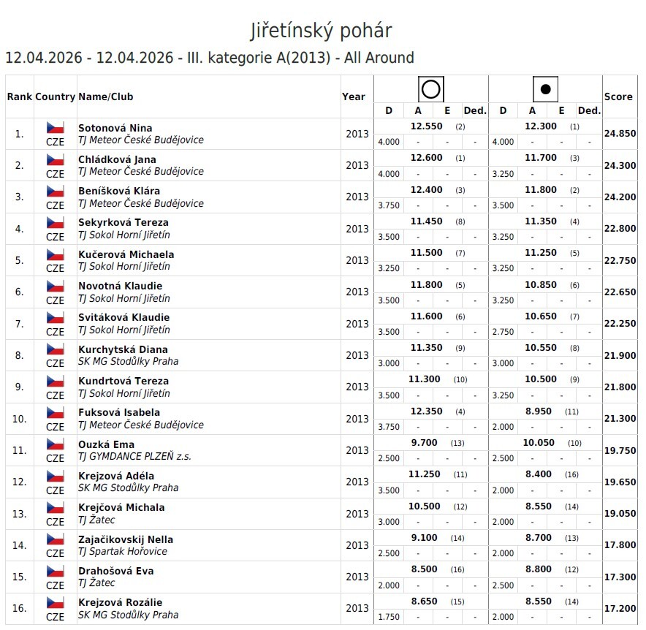Image resolution: width=646 pixels, height=630 pixels.
Task: Click flag icon for Zajačikovskij Nella
Action: [56, 539]
